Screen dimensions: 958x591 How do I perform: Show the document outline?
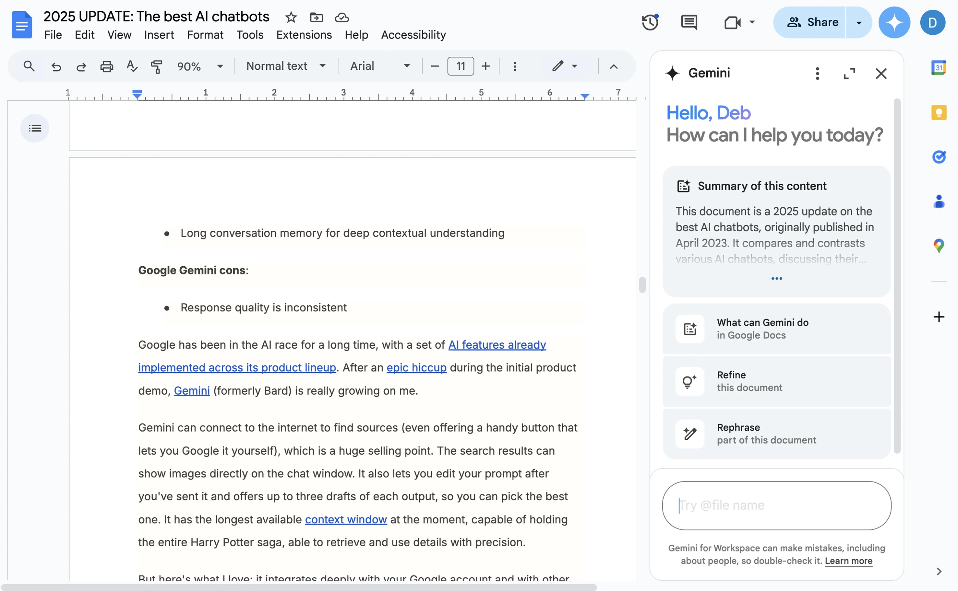[35, 128]
